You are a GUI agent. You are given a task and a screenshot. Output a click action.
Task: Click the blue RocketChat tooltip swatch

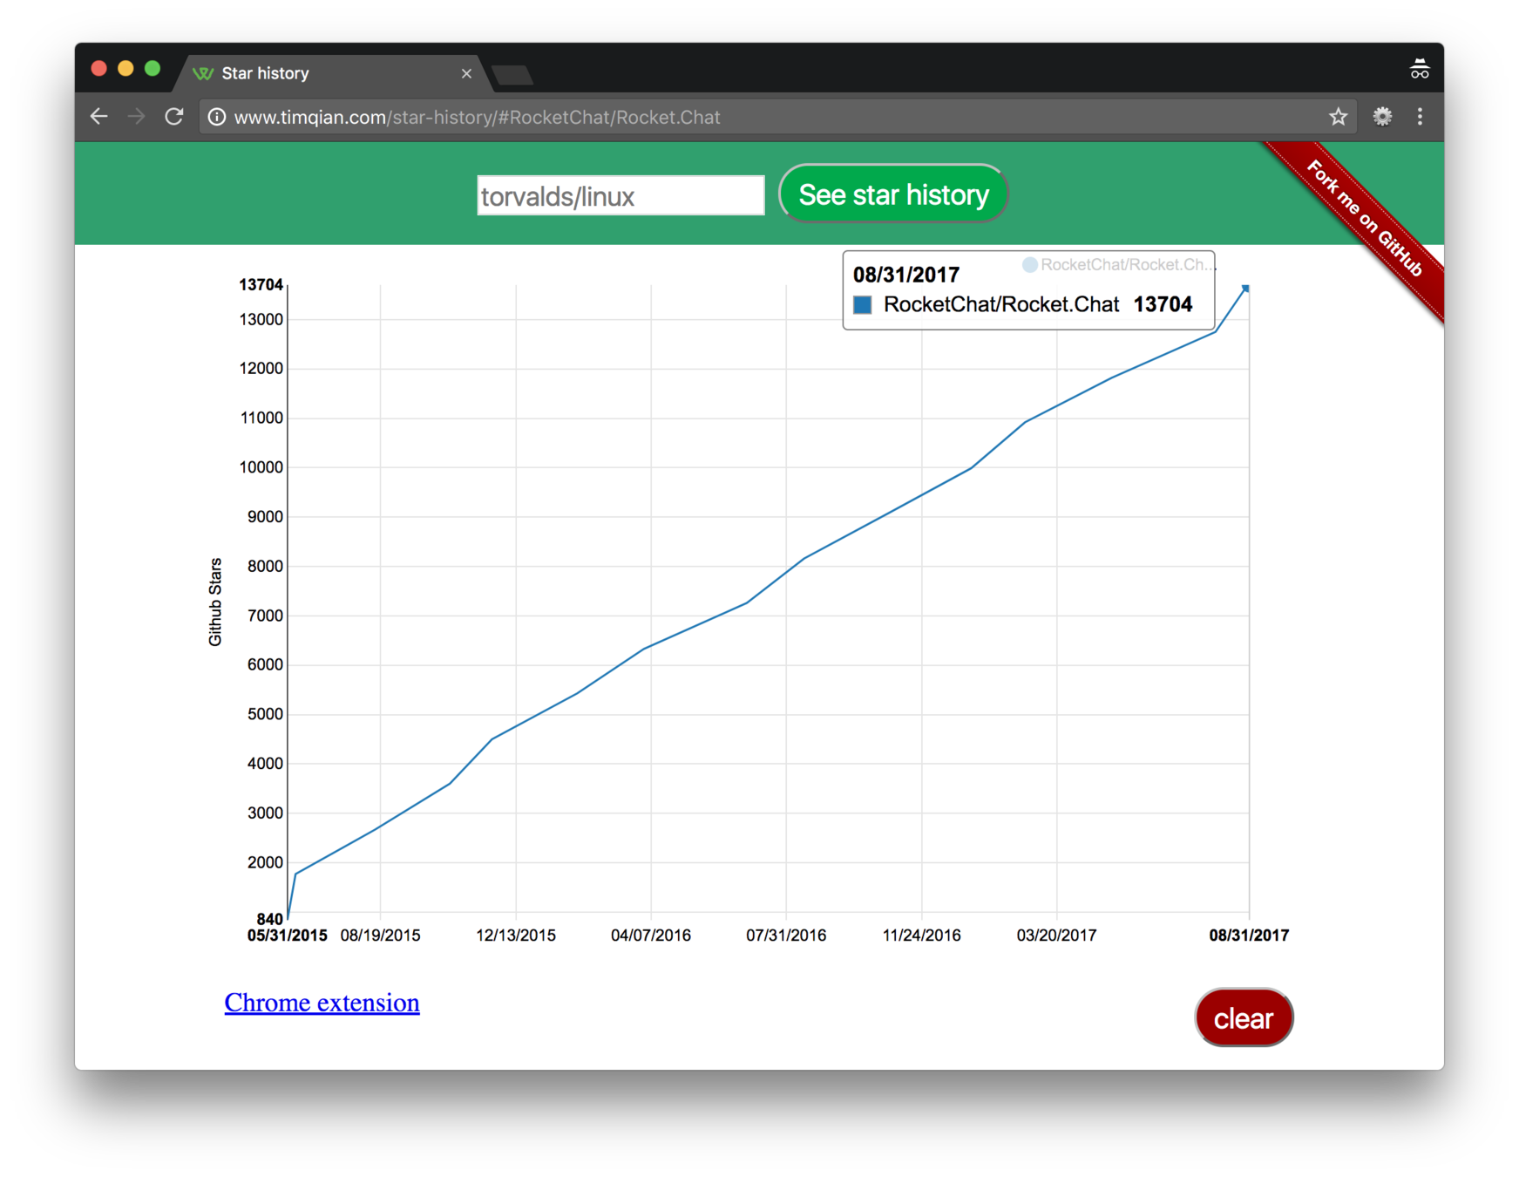pyautogui.click(x=862, y=304)
